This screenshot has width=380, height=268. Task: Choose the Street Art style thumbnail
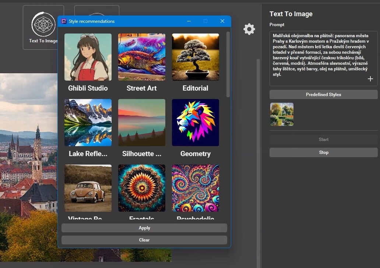click(x=142, y=57)
